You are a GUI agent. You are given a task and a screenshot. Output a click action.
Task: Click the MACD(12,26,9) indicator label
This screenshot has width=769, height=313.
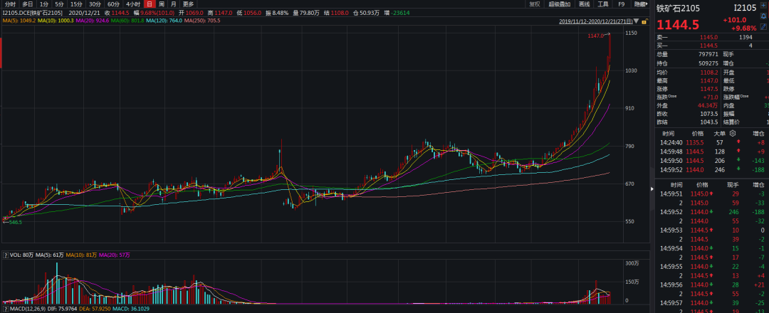point(27,309)
